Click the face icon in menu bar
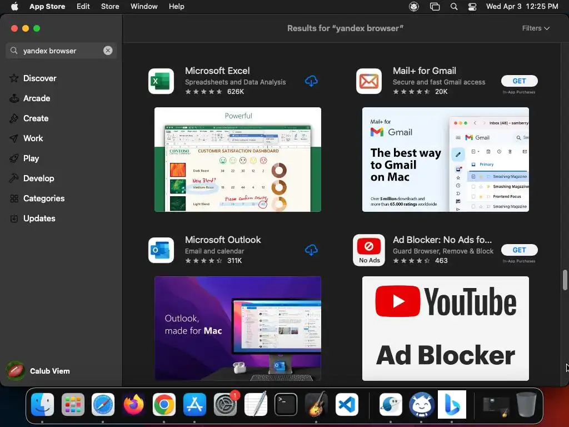 pyautogui.click(x=413, y=7)
